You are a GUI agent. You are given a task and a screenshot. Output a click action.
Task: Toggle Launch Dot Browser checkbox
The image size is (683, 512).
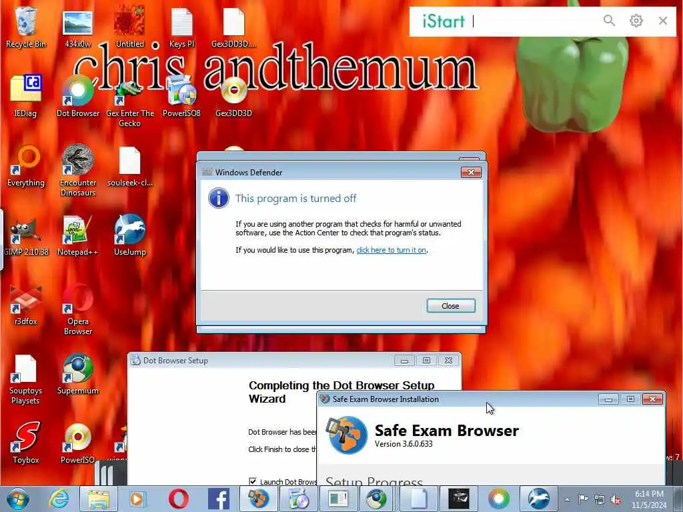[253, 481]
